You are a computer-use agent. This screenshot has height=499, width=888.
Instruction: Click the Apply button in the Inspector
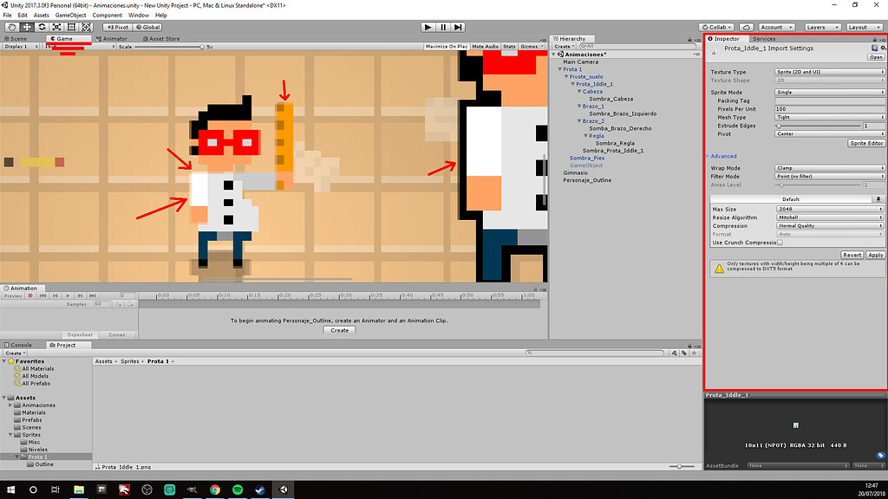(874, 254)
